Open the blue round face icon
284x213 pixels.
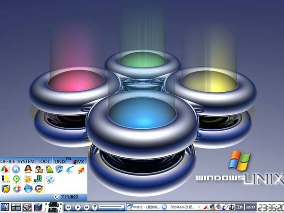28,189
